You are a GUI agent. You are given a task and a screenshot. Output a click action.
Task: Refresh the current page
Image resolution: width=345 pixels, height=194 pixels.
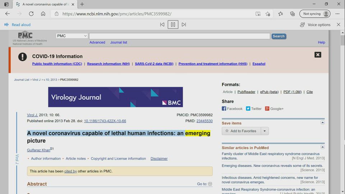pos(31,14)
